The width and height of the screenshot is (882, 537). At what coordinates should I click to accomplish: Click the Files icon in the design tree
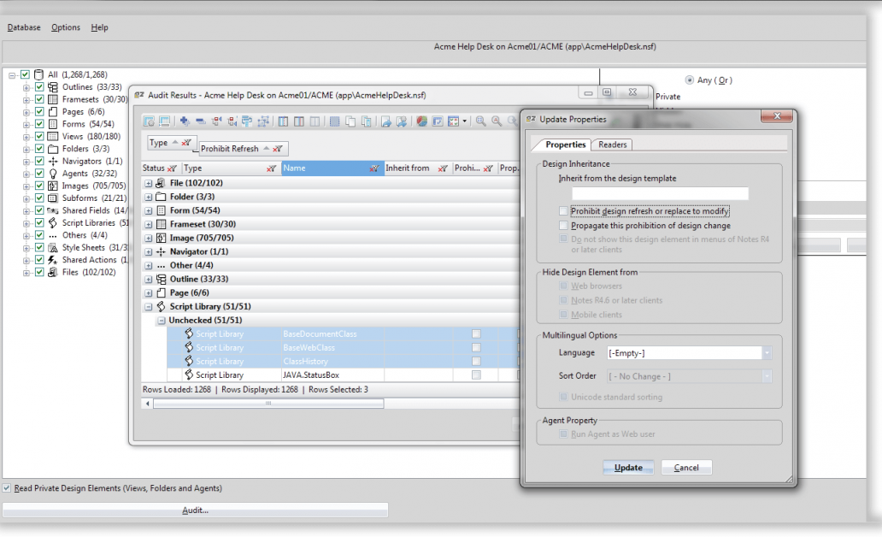[x=53, y=273]
